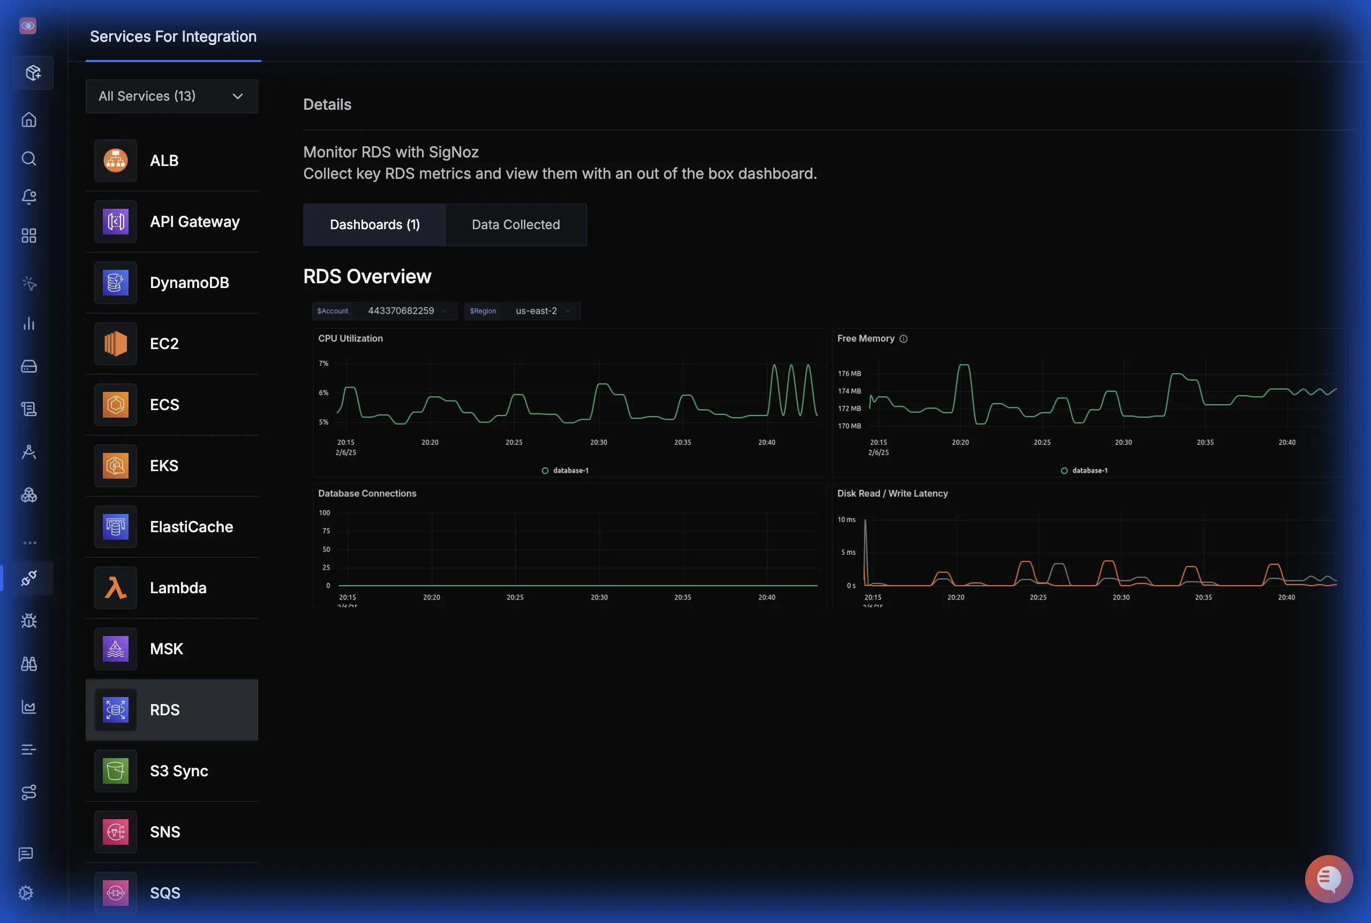Image resolution: width=1371 pixels, height=923 pixels.
Task: Open the alerts bell sidebar icon
Action: click(x=29, y=196)
